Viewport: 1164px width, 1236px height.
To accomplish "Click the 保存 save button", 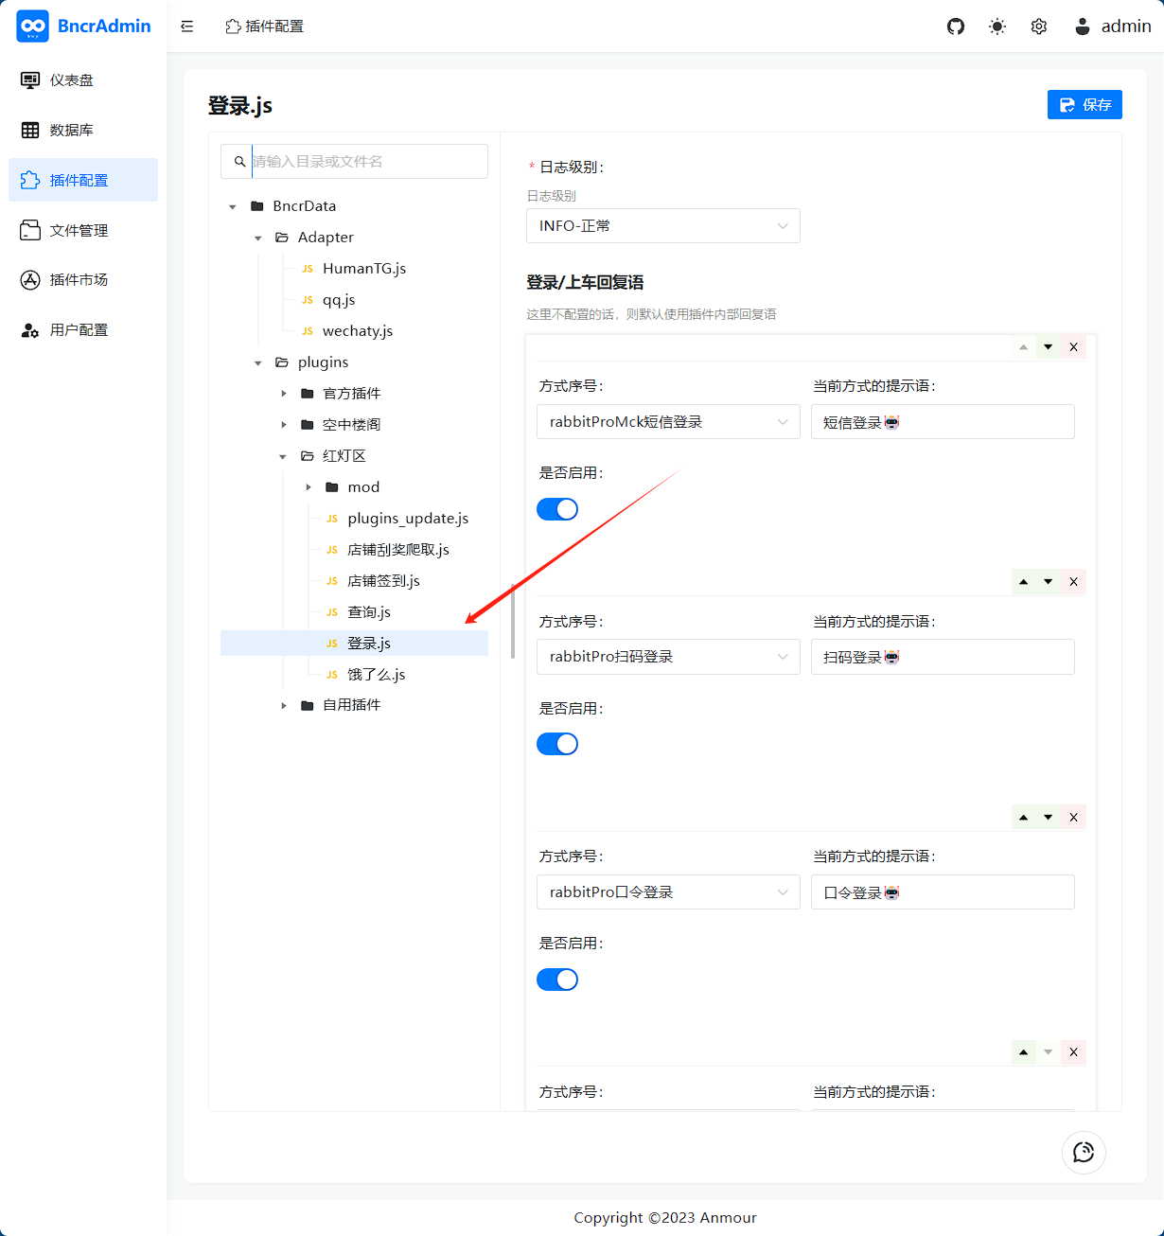I will 1085,105.
